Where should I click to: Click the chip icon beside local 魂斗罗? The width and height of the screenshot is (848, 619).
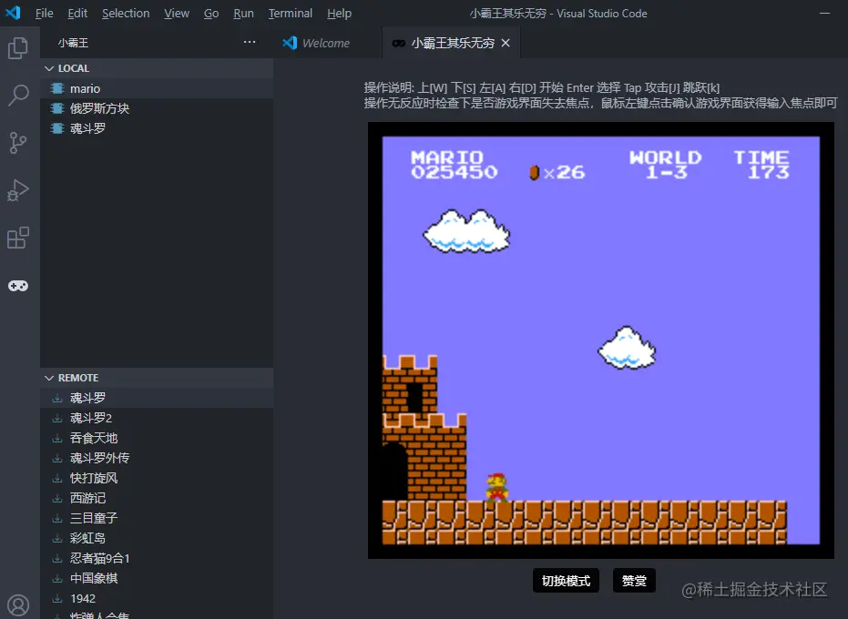tap(56, 128)
